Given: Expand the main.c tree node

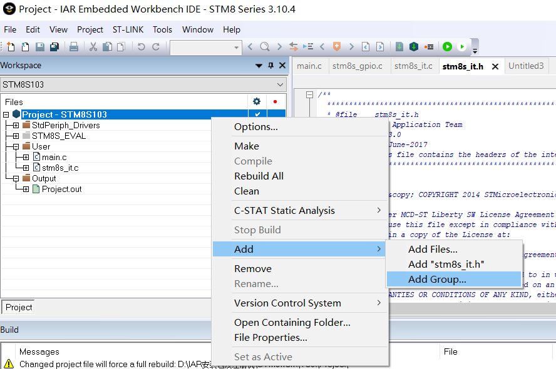Looking at the screenshot, I should click(26, 157).
